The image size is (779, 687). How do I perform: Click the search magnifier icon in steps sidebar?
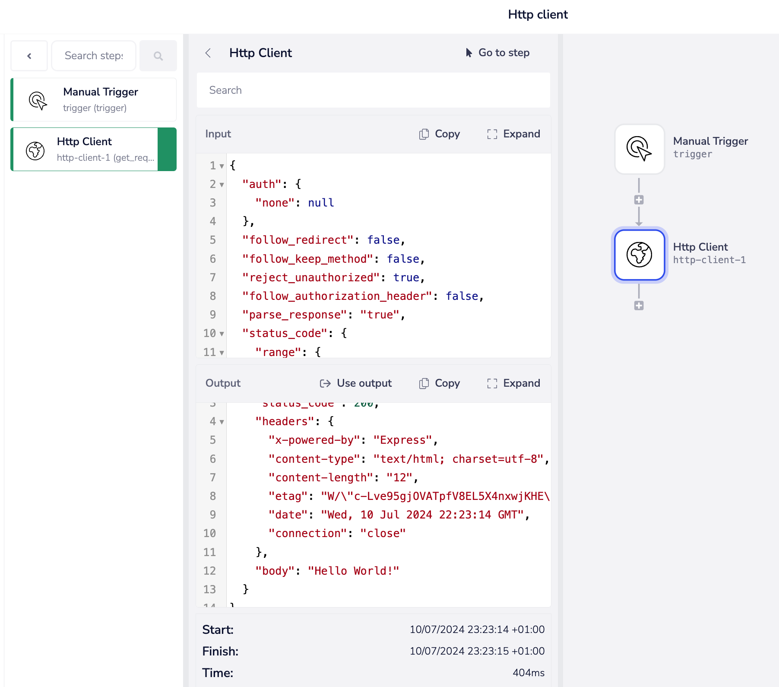coord(158,56)
